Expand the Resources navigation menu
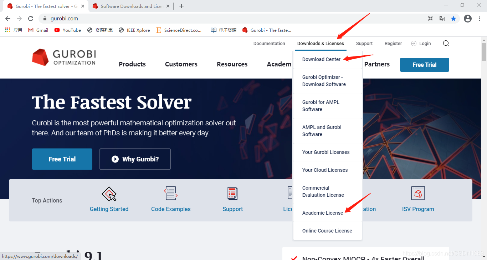The height and width of the screenshot is (260, 487). [x=232, y=64]
